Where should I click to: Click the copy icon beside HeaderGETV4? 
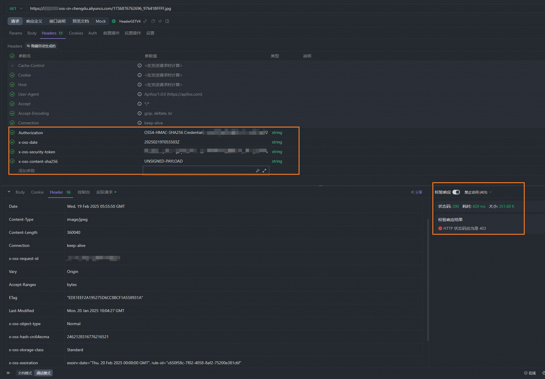click(x=153, y=21)
